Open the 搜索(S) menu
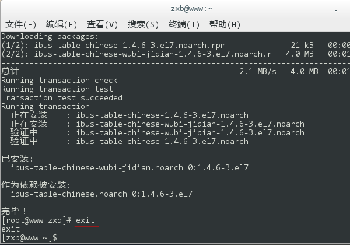The image size is (350, 245). point(143,24)
